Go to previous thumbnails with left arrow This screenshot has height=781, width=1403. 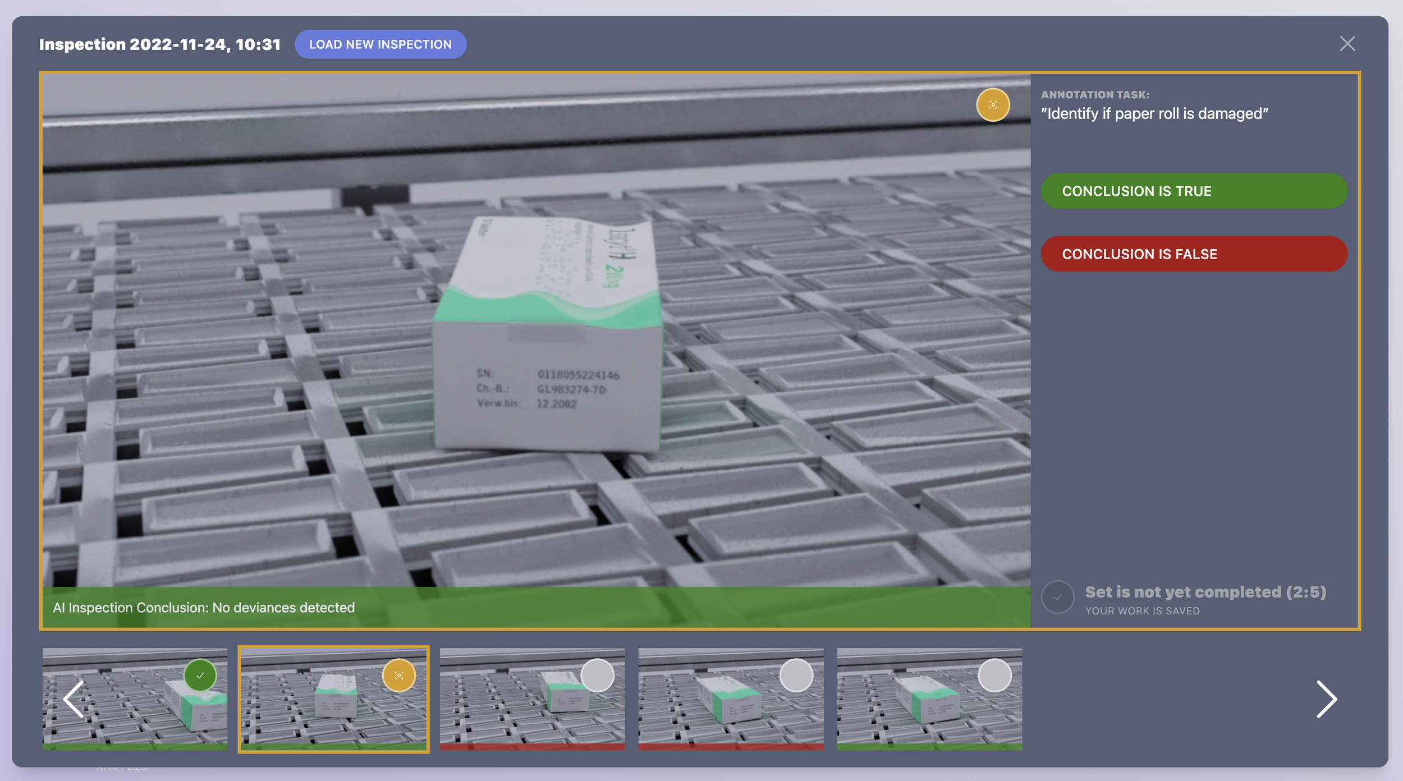click(74, 699)
